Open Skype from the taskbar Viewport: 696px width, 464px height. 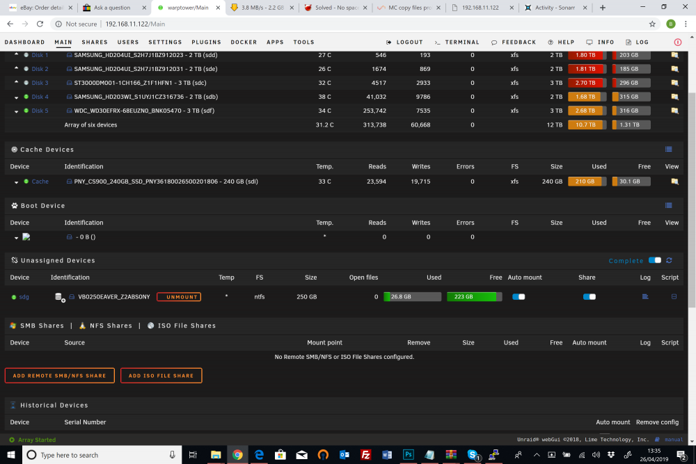473,455
